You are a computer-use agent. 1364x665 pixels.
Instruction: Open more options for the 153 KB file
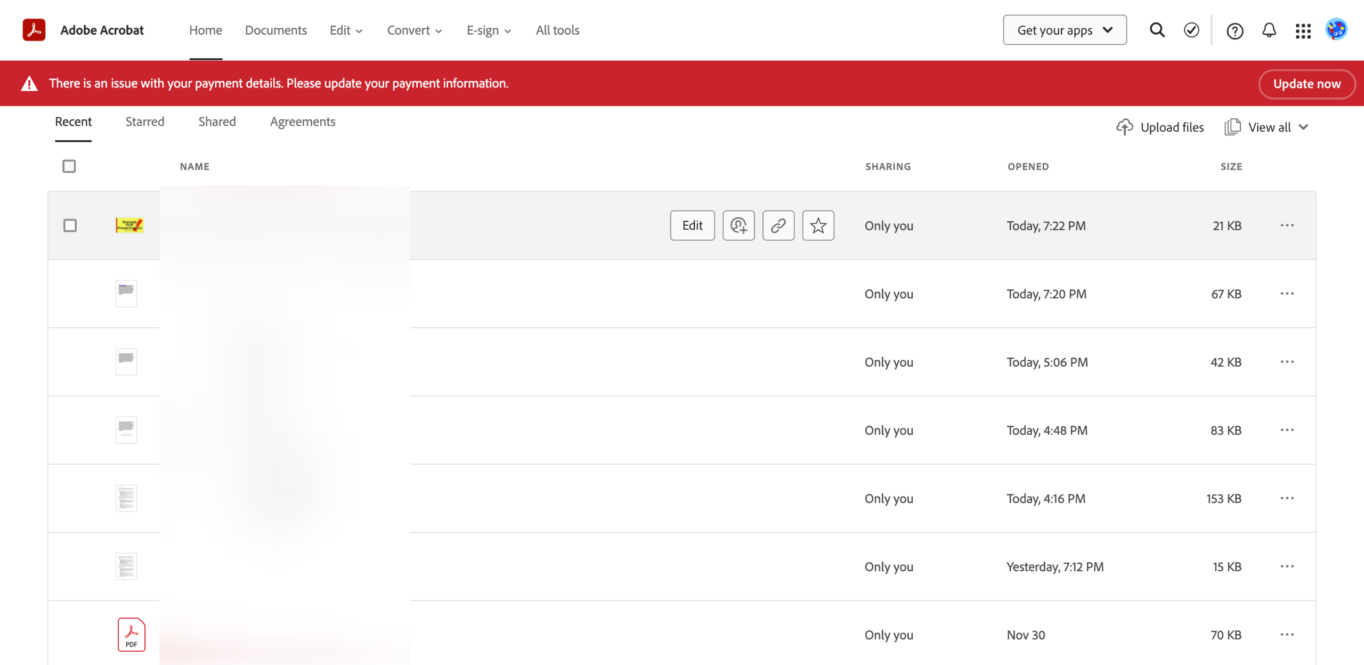[1287, 498]
